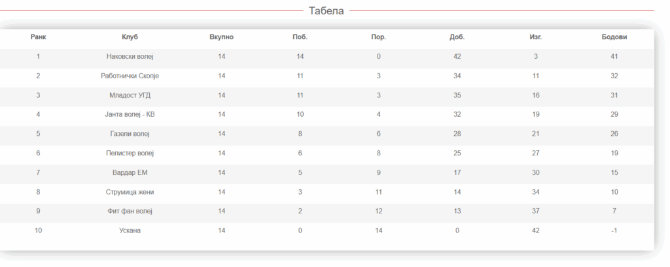Select the Изг. column header
Viewport: 670px width, 267px height.
pos(535,37)
